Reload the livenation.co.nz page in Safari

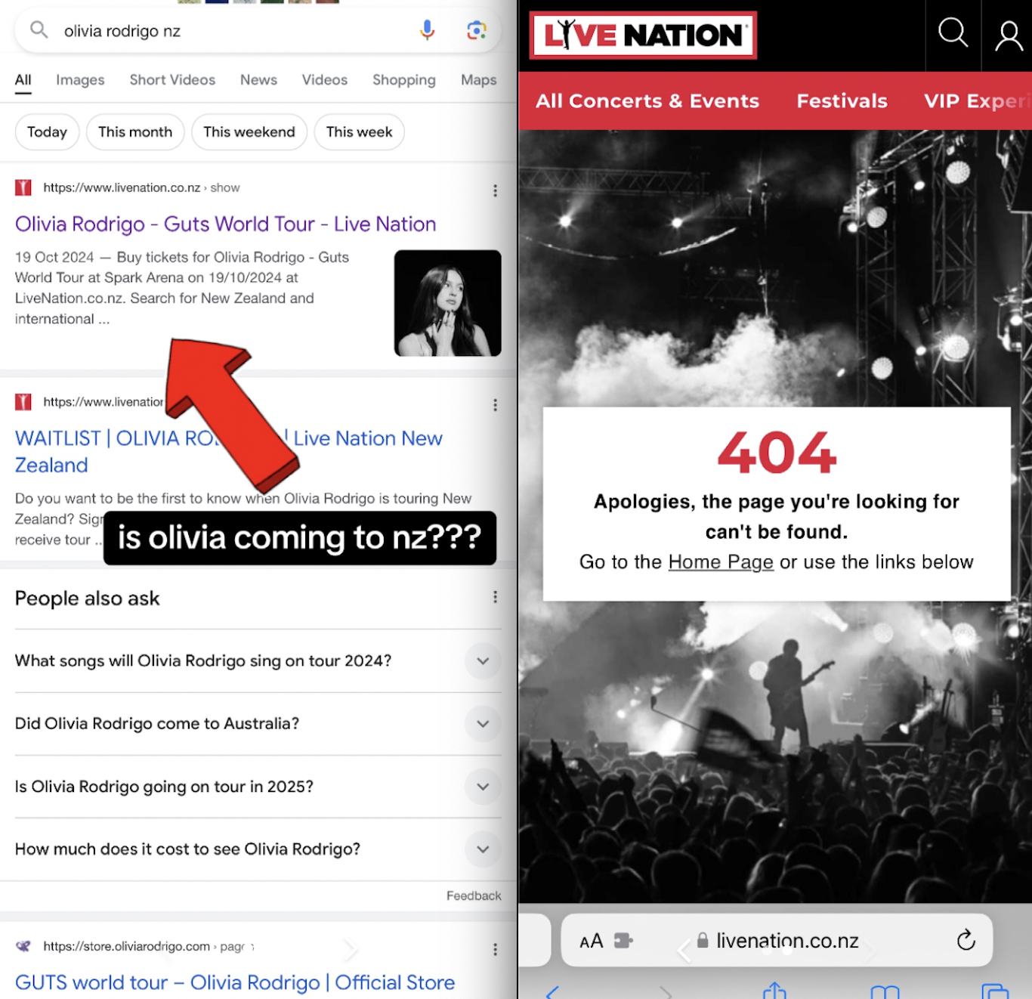pyautogui.click(x=966, y=940)
